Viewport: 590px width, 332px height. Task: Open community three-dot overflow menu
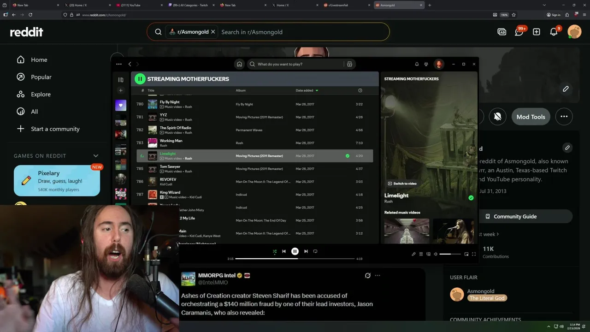point(564,117)
